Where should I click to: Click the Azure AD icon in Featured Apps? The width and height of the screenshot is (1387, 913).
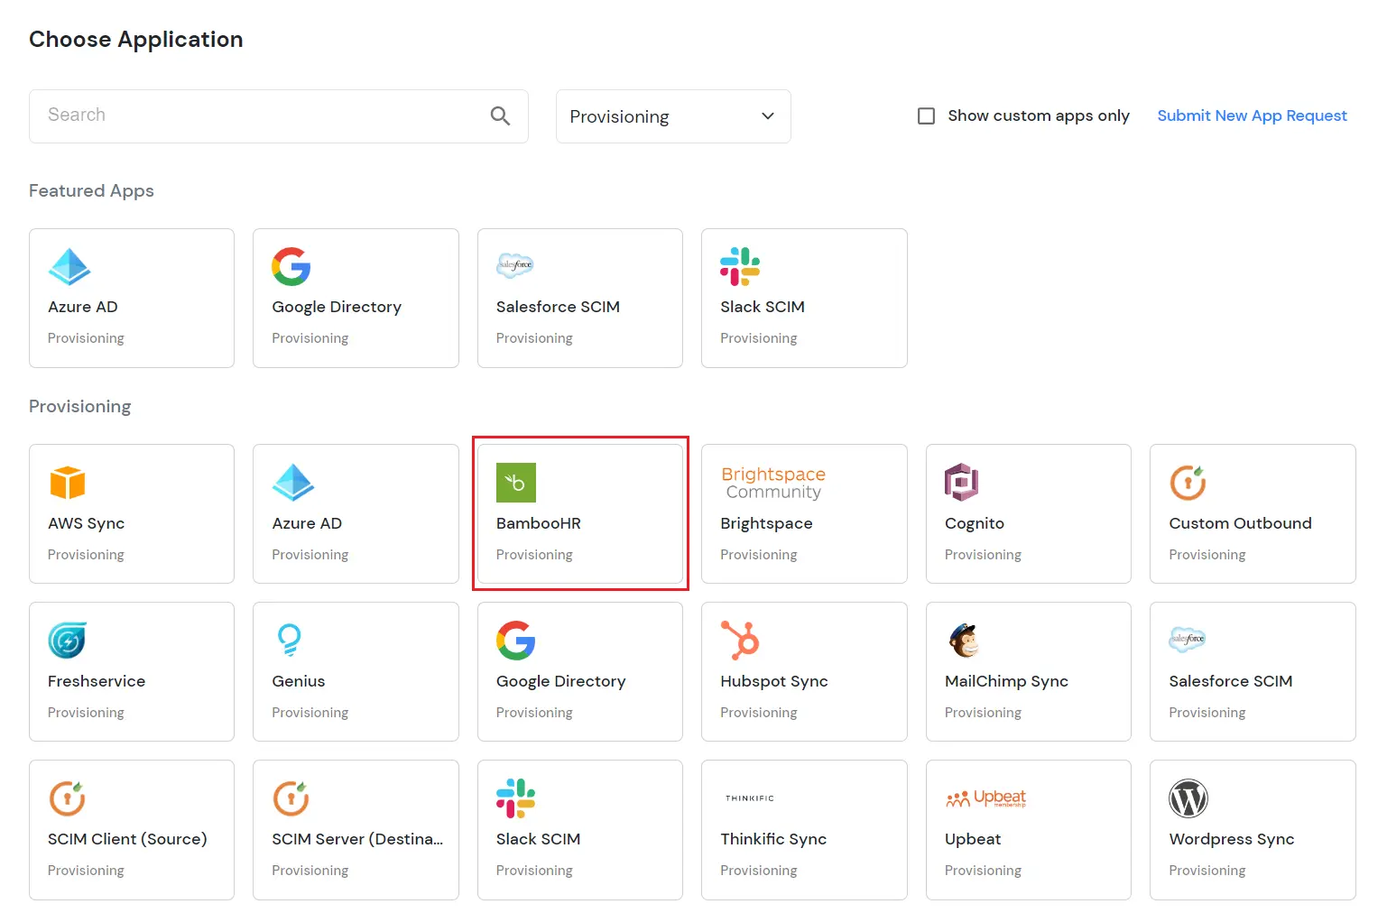69,266
